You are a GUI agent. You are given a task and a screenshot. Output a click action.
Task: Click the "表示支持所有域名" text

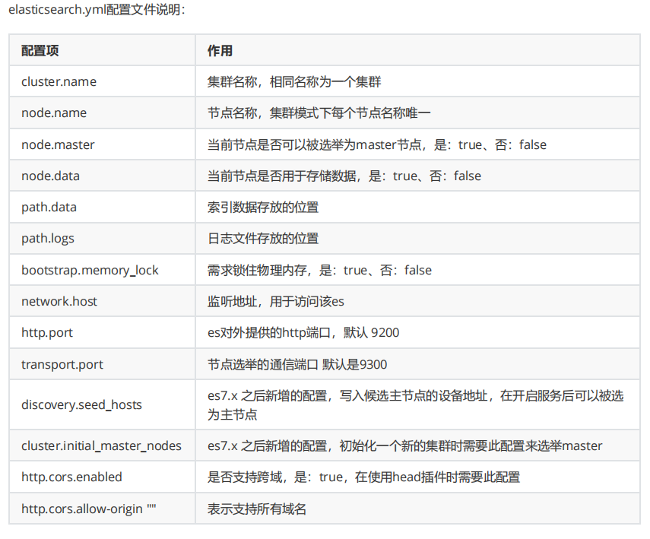coord(257,509)
